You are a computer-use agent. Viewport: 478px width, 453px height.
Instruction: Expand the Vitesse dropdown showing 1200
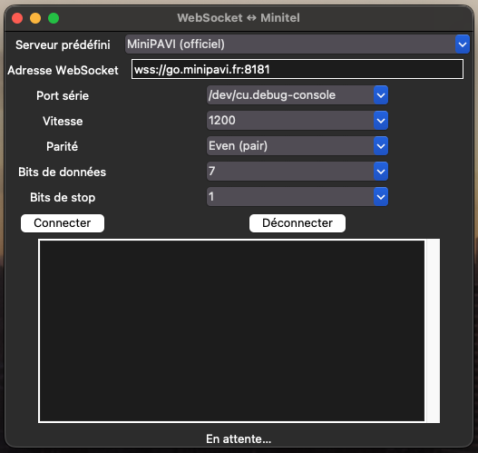pos(298,121)
